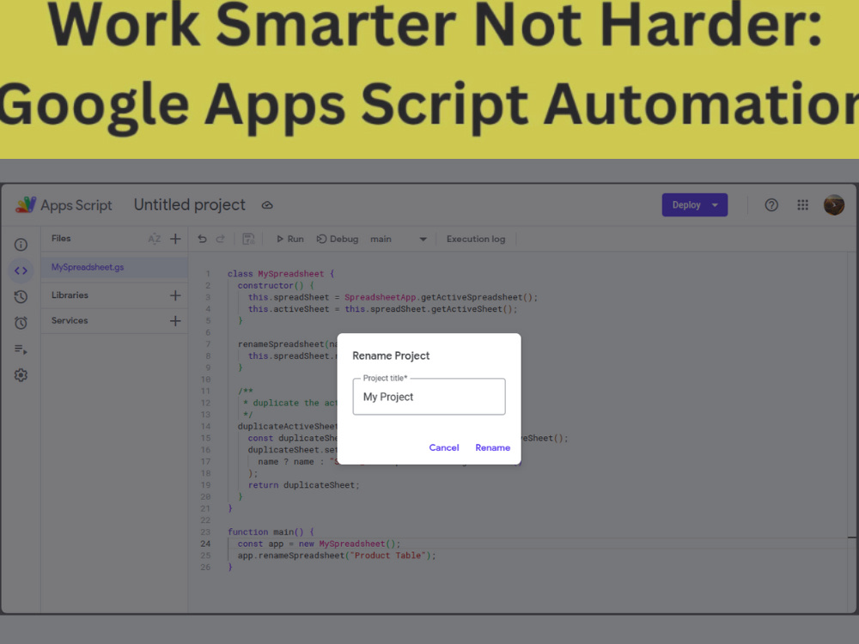859x644 pixels.
Task: Click the Debug button
Action: click(338, 239)
